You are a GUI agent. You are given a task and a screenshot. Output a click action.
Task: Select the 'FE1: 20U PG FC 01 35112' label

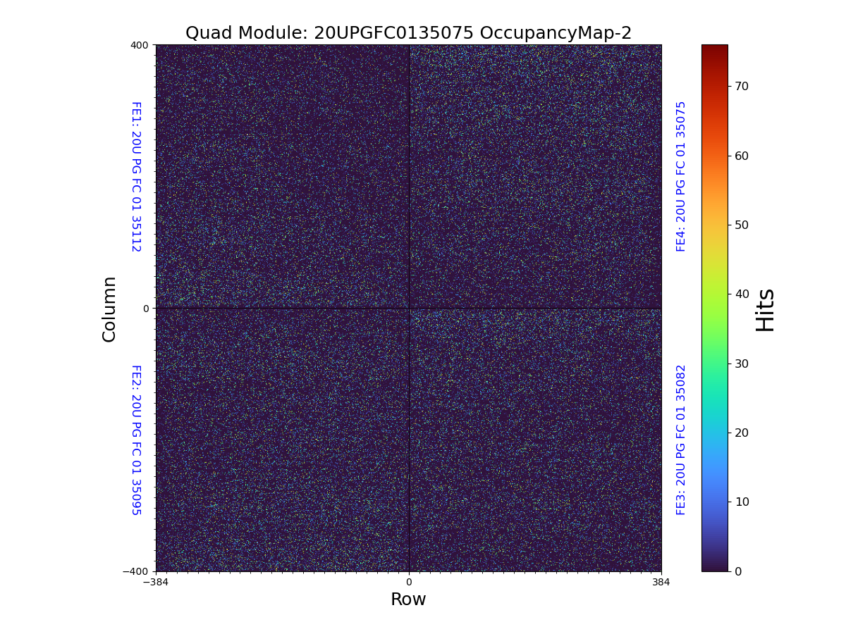click(135, 177)
